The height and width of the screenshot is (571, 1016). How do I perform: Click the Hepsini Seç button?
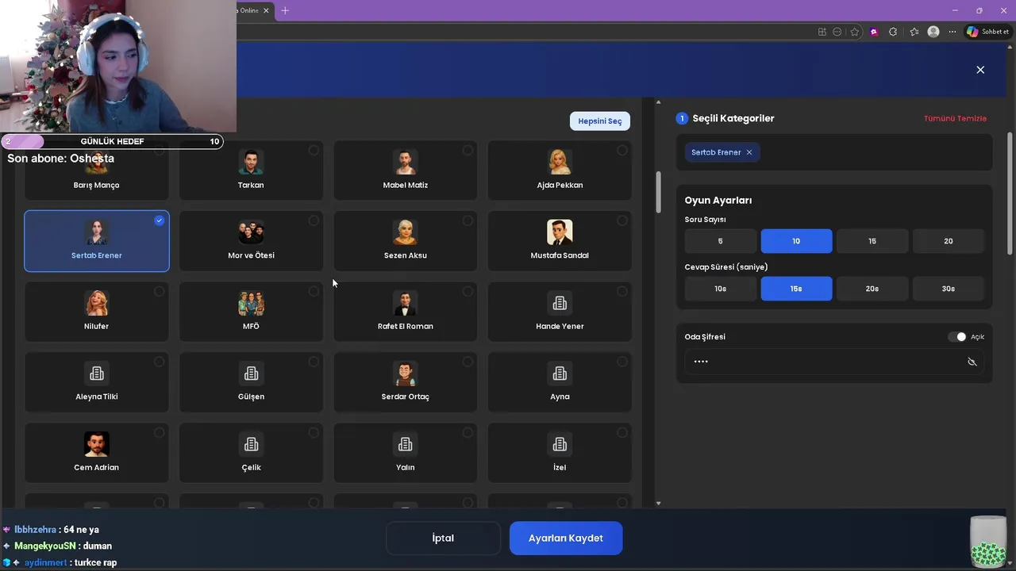coord(600,121)
